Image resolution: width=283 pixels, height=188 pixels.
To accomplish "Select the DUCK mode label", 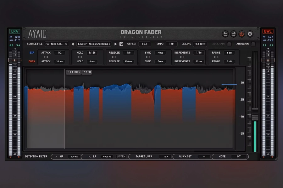I will point(32,61).
